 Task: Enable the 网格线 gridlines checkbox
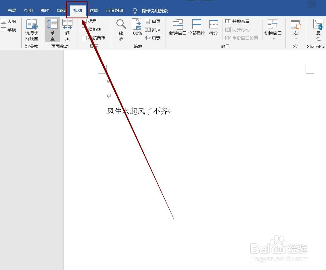click(84, 30)
